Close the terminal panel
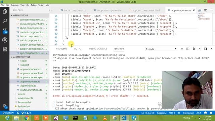 pyautogui.click(x=211, y=49)
